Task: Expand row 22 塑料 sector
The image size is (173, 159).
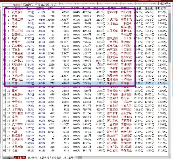Action: coord(4,91)
